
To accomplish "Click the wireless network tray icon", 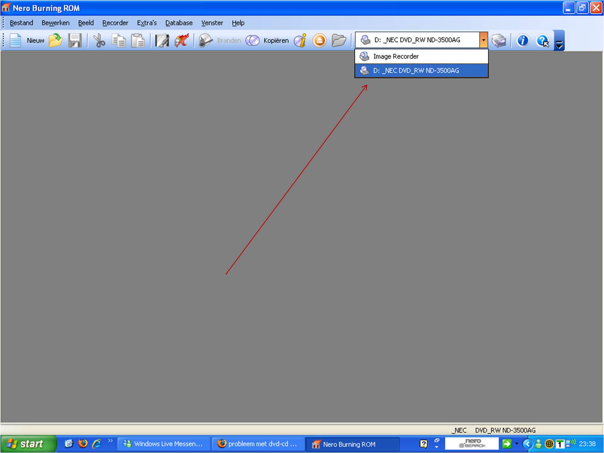I will tap(571, 443).
